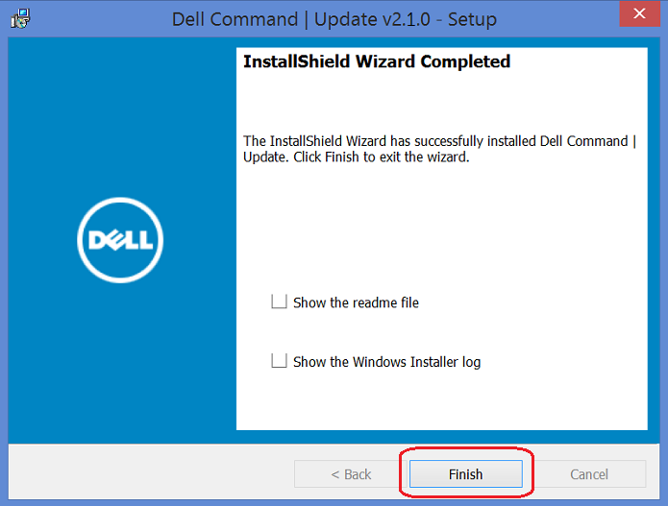
Task: Tick the Show the Windows Installer log checkbox
Action: point(279,361)
